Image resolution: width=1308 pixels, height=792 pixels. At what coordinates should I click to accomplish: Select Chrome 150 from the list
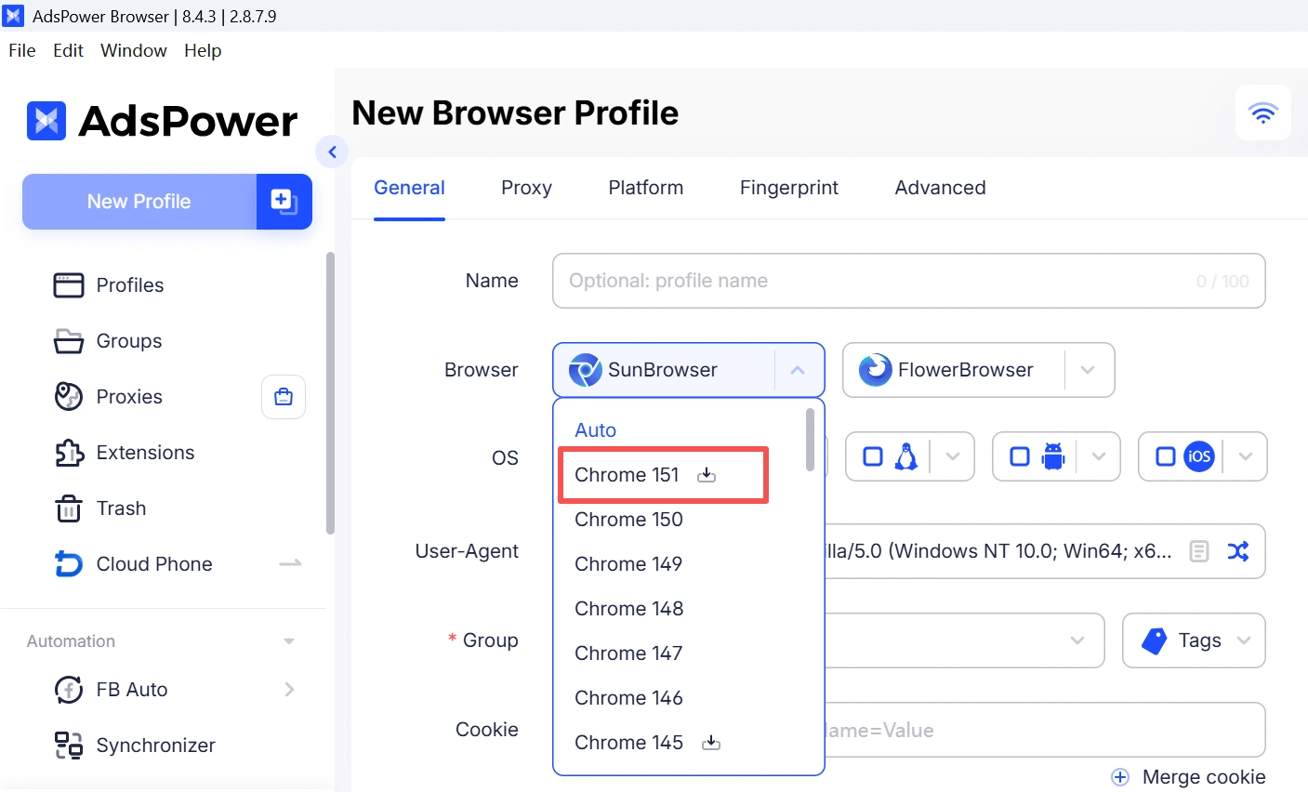[628, 520]
